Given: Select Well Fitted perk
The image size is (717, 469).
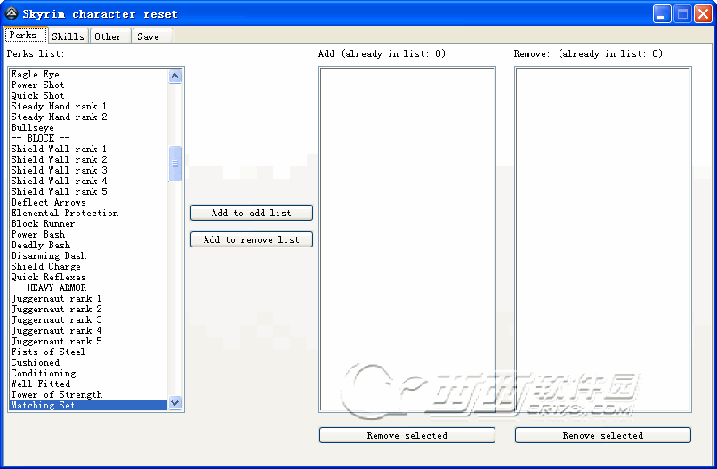Looking at the screenshot, I should coord(89,384).
